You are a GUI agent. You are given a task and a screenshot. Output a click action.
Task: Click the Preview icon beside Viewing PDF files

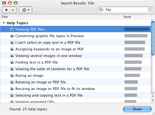click(x=12, y=29)
